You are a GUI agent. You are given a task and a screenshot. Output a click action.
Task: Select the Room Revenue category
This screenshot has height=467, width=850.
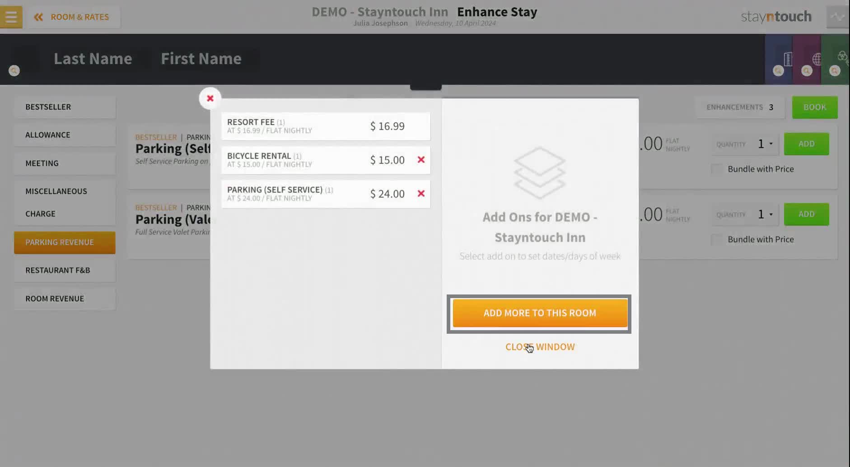[x=65, y=299]
